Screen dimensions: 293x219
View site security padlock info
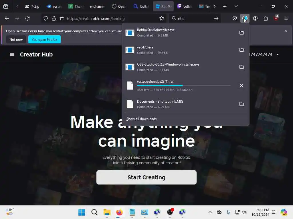[x=54, y=19]
